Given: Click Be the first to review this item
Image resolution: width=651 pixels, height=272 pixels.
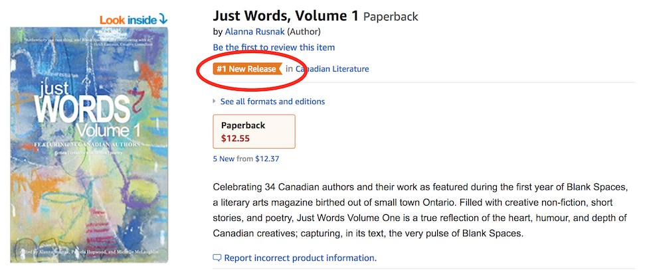Looking at the screenshot, I should coord(274,47).
